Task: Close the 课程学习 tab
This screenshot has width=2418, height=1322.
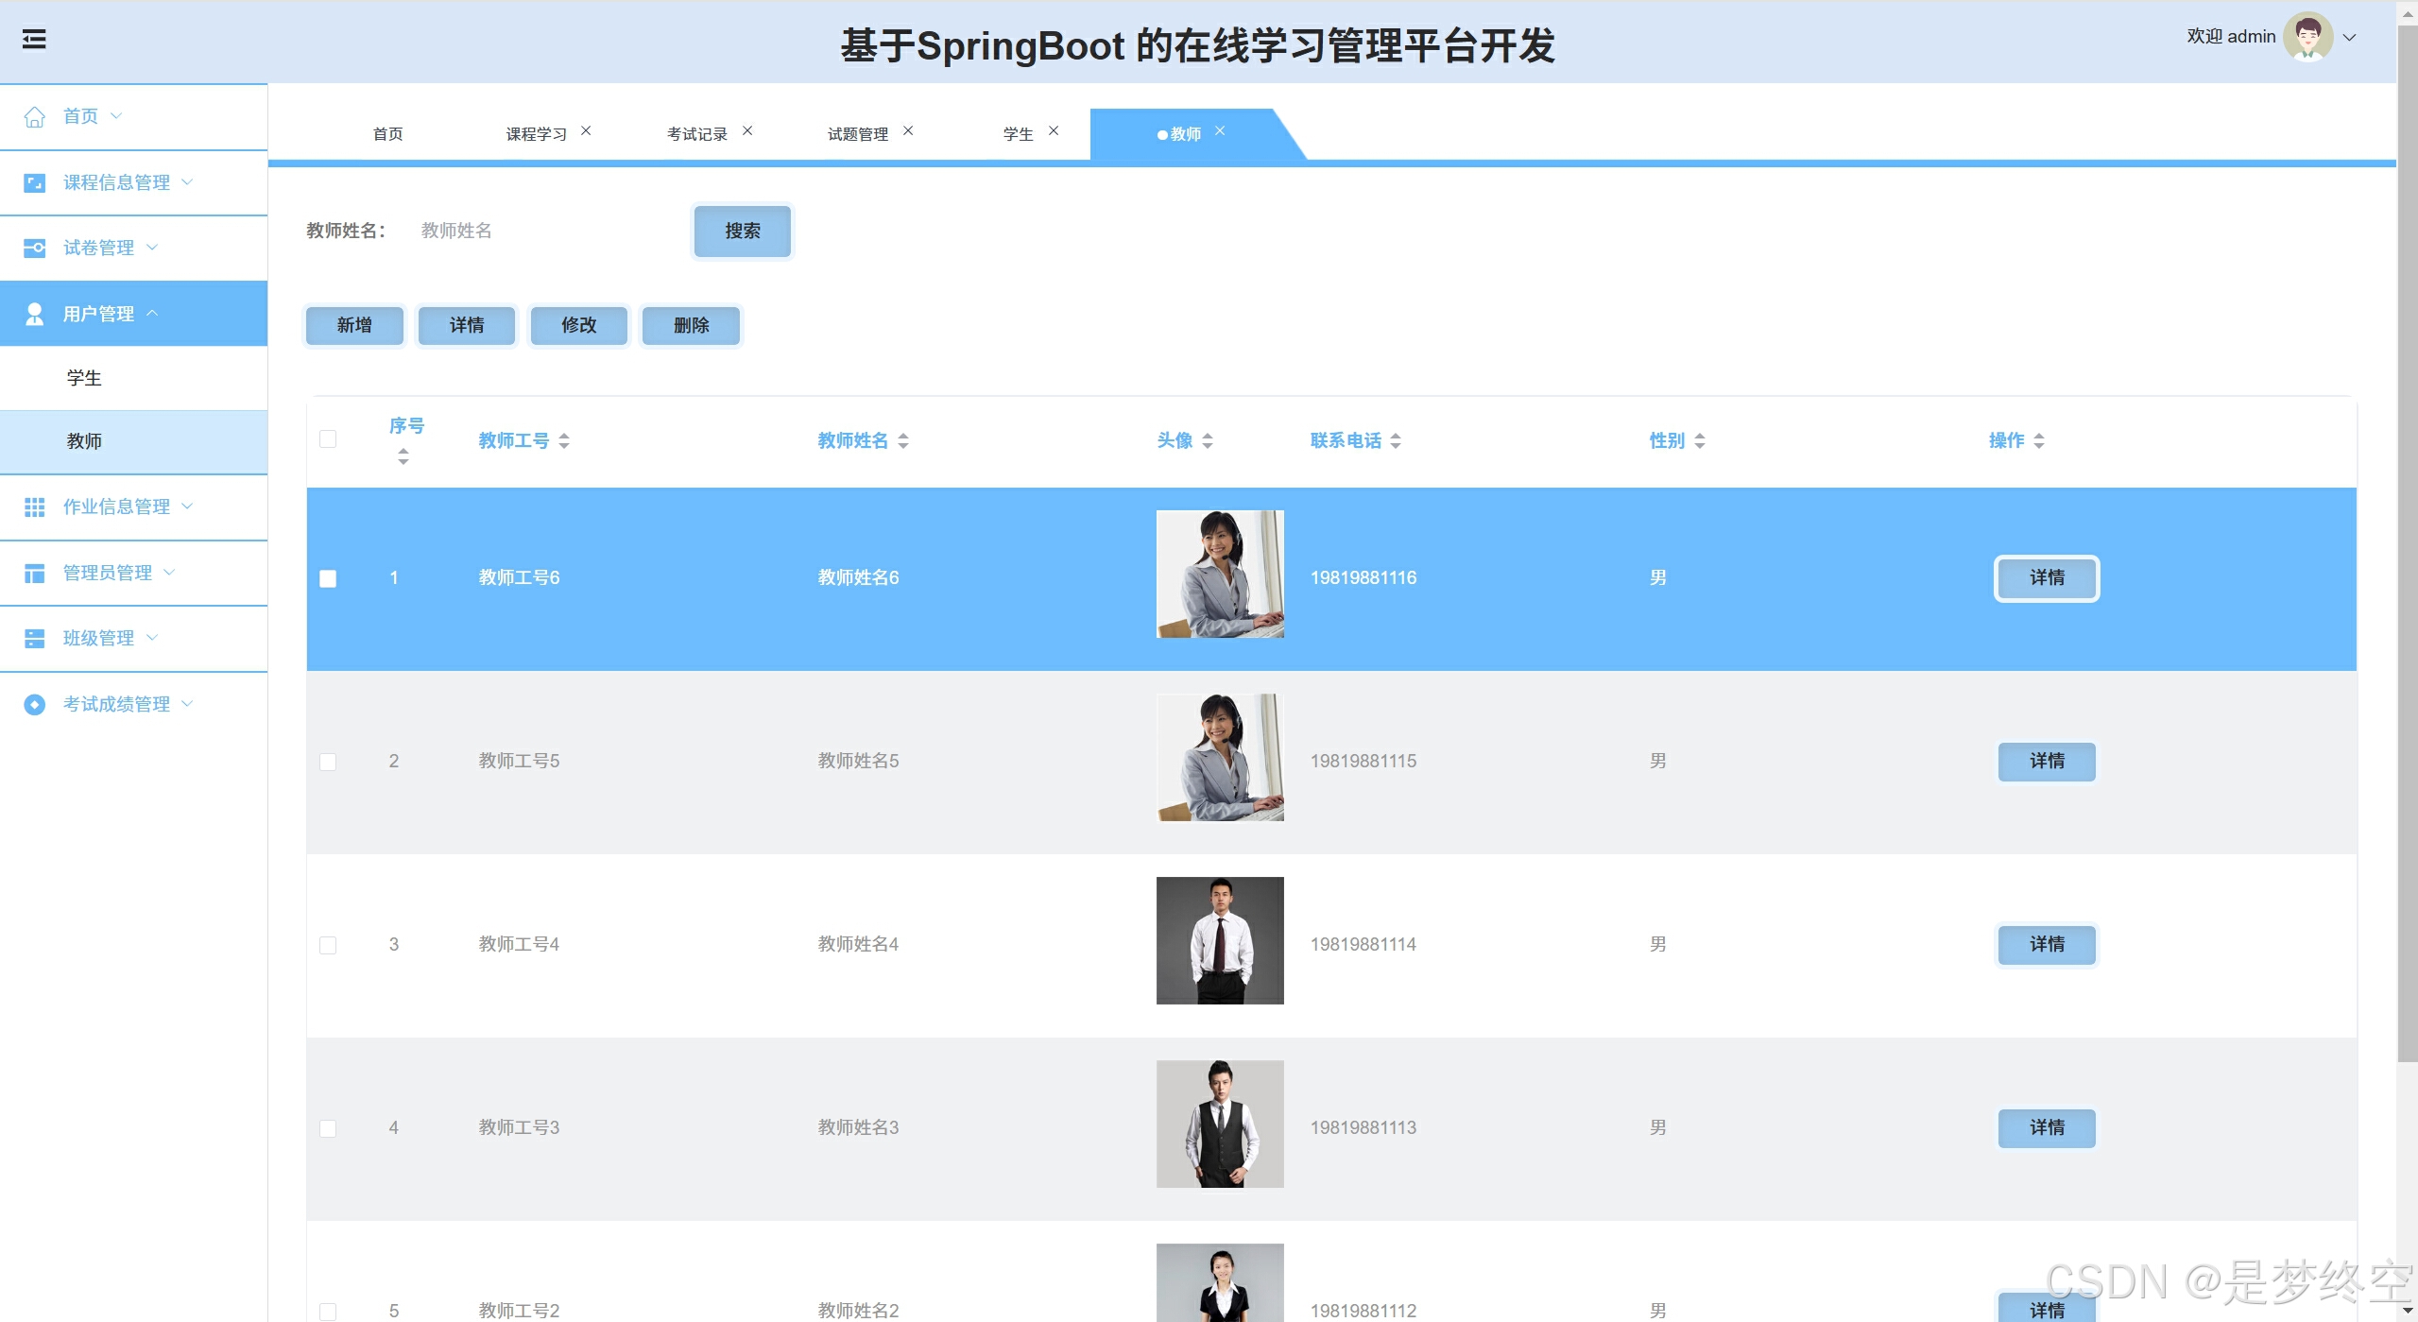Action: pyautogui.click(x=586, y=131)
